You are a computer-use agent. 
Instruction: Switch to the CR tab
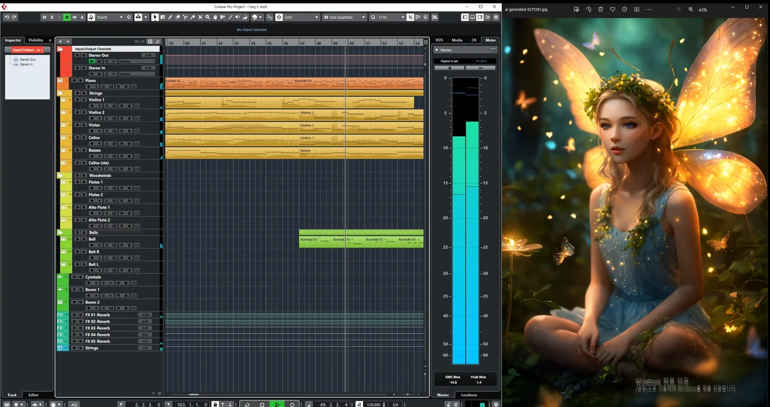(x=474, y=40)
